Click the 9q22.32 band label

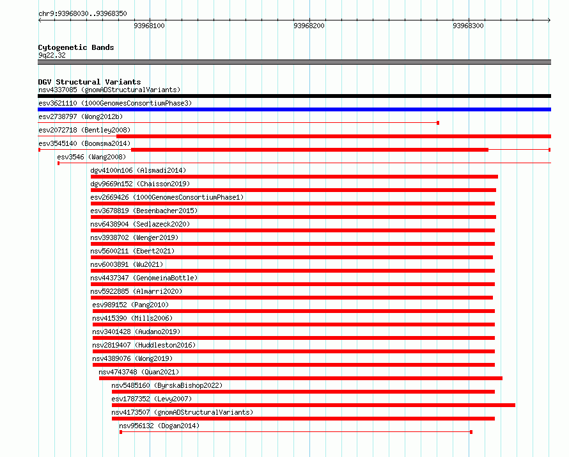click(52, 55)
